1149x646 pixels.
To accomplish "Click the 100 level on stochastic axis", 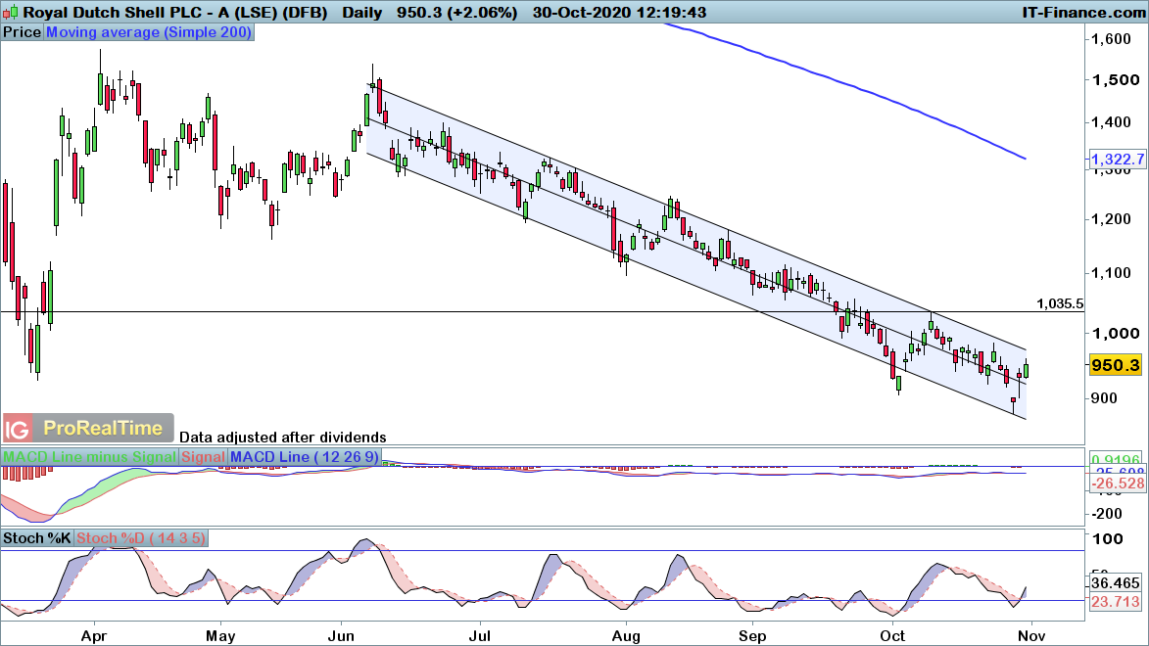I will pos(1107,539).
